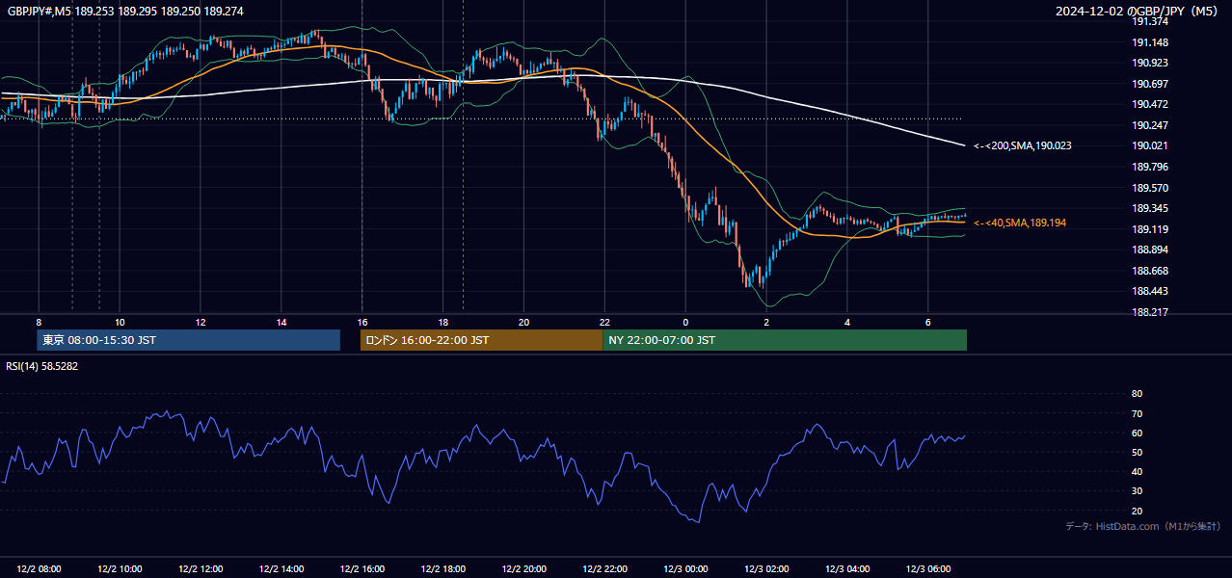
Task: Click RSI scale value 30
Action: click(1137, 491)
